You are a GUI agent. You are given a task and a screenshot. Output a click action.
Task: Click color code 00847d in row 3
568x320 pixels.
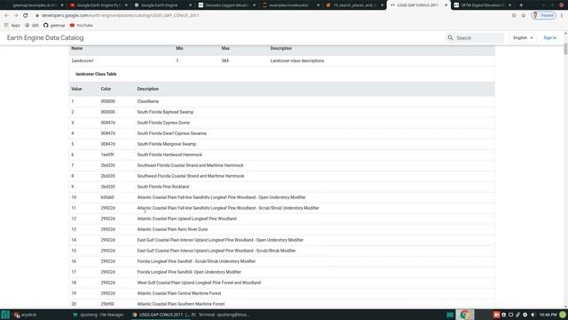click(108, 123)
